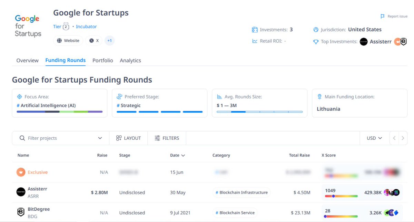Viewport: 414px width, 222px height.
Task: Click the $ 2.80M raise value
Action: coord(99,192)
